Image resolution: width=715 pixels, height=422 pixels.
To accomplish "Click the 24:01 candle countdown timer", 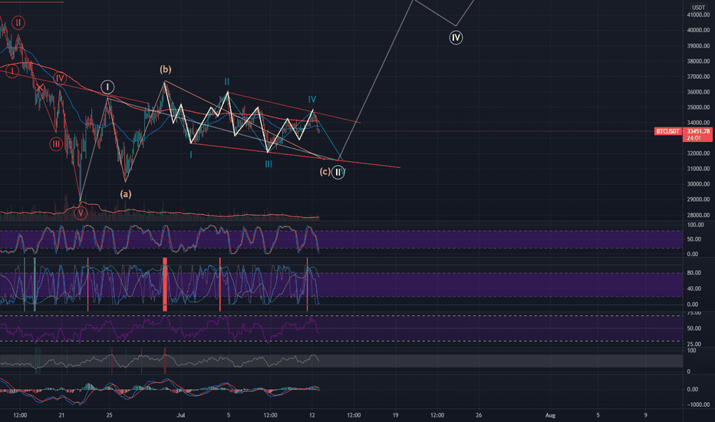I will [x=694, y=138].
